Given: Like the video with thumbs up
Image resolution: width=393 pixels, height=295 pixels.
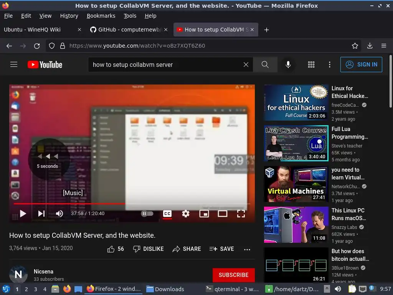Looking at the screenshot, I should (x=116, y=249).
